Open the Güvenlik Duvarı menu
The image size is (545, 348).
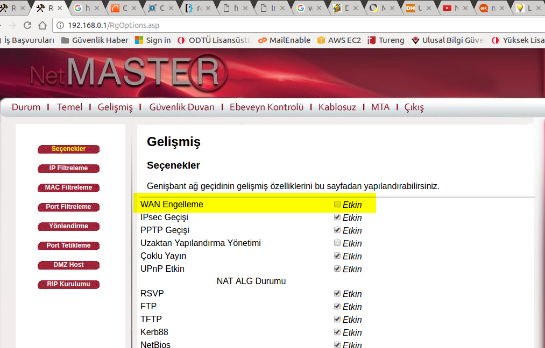(x=182, y=107)
